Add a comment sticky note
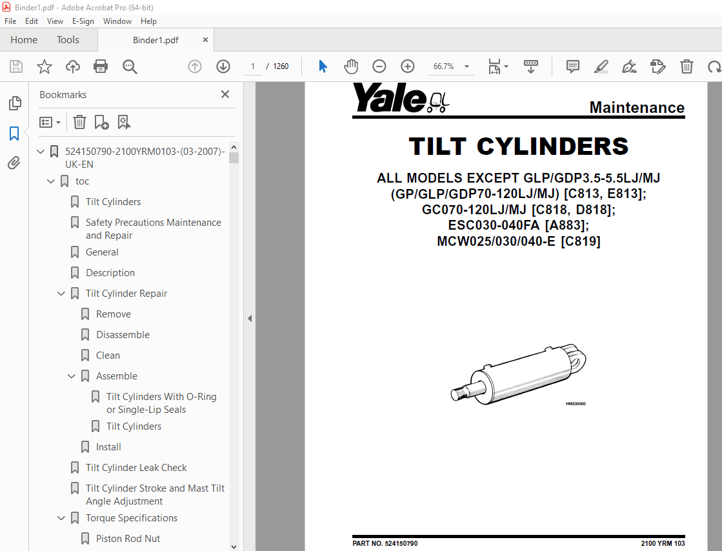The width and height of the screenshot is (722, 551). click(573, 66)
